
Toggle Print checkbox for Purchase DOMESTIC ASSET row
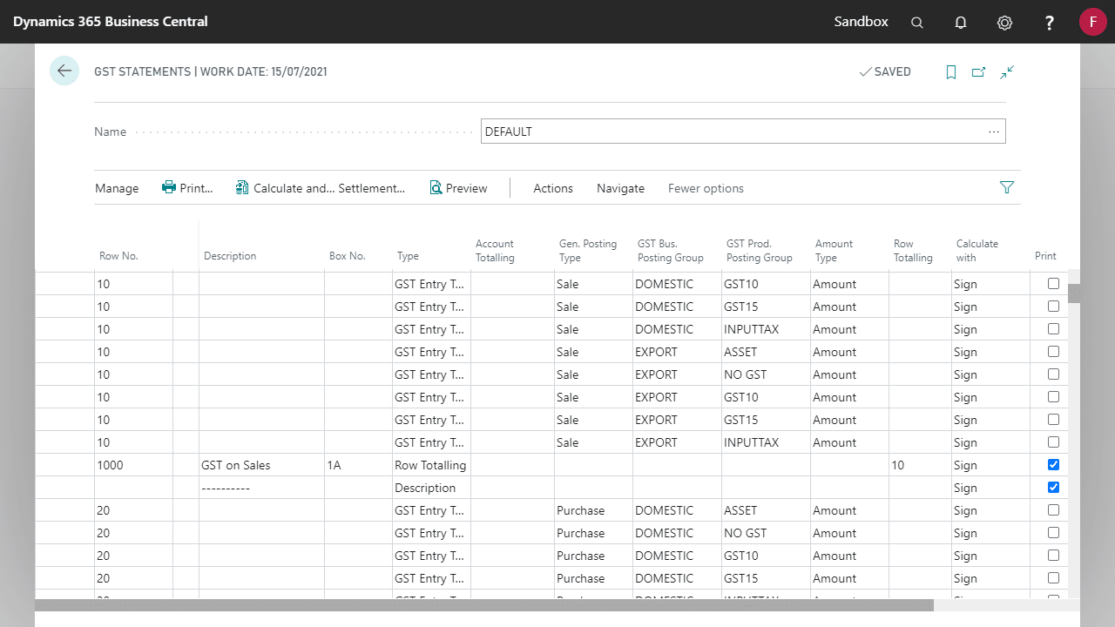[x=1053, y=510]
